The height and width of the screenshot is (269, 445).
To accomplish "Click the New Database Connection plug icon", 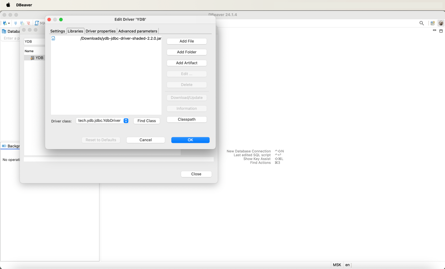I will click(5, 23).
